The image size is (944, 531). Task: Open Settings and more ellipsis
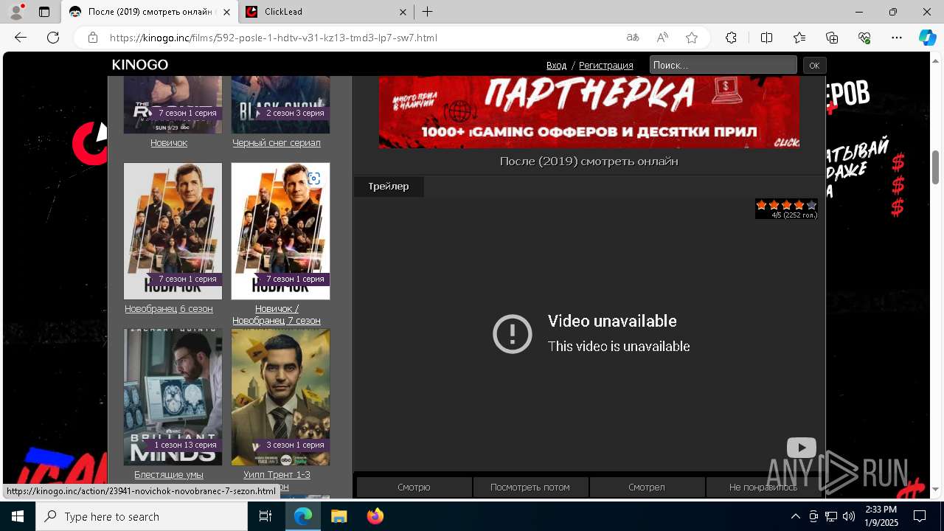(x=897, y=38)
